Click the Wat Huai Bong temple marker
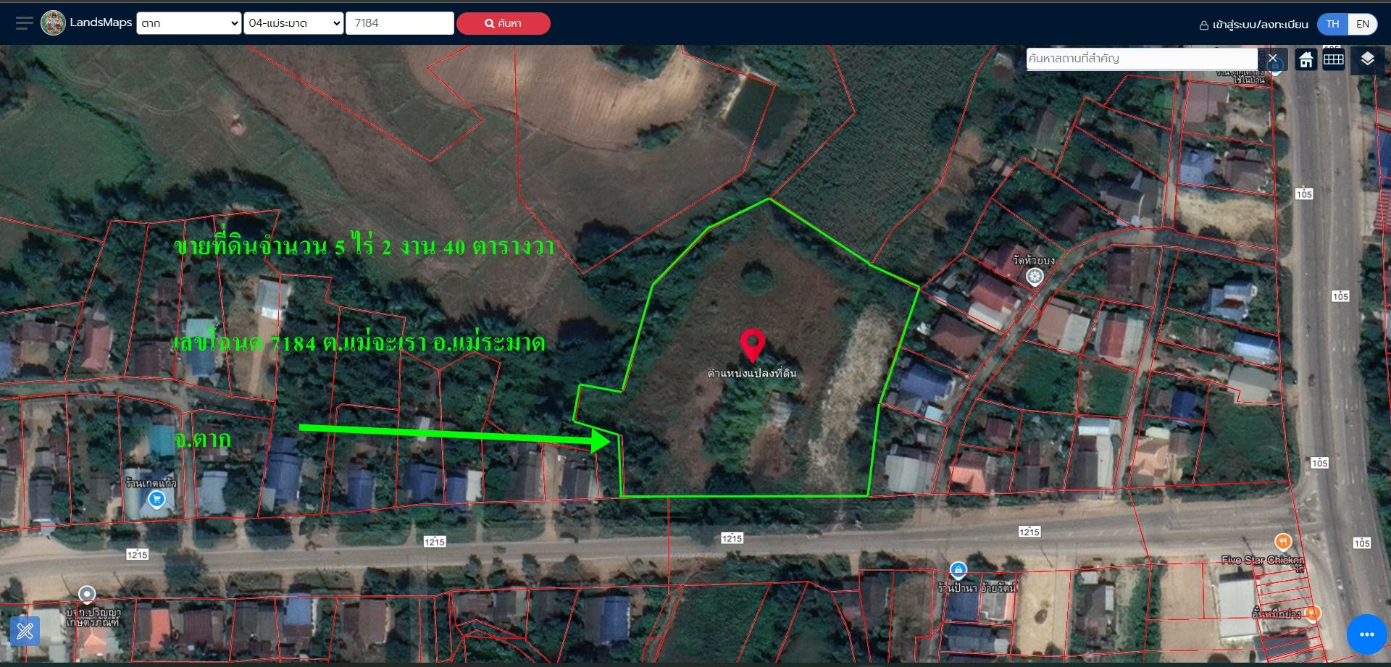 (x=1035, y=276)
